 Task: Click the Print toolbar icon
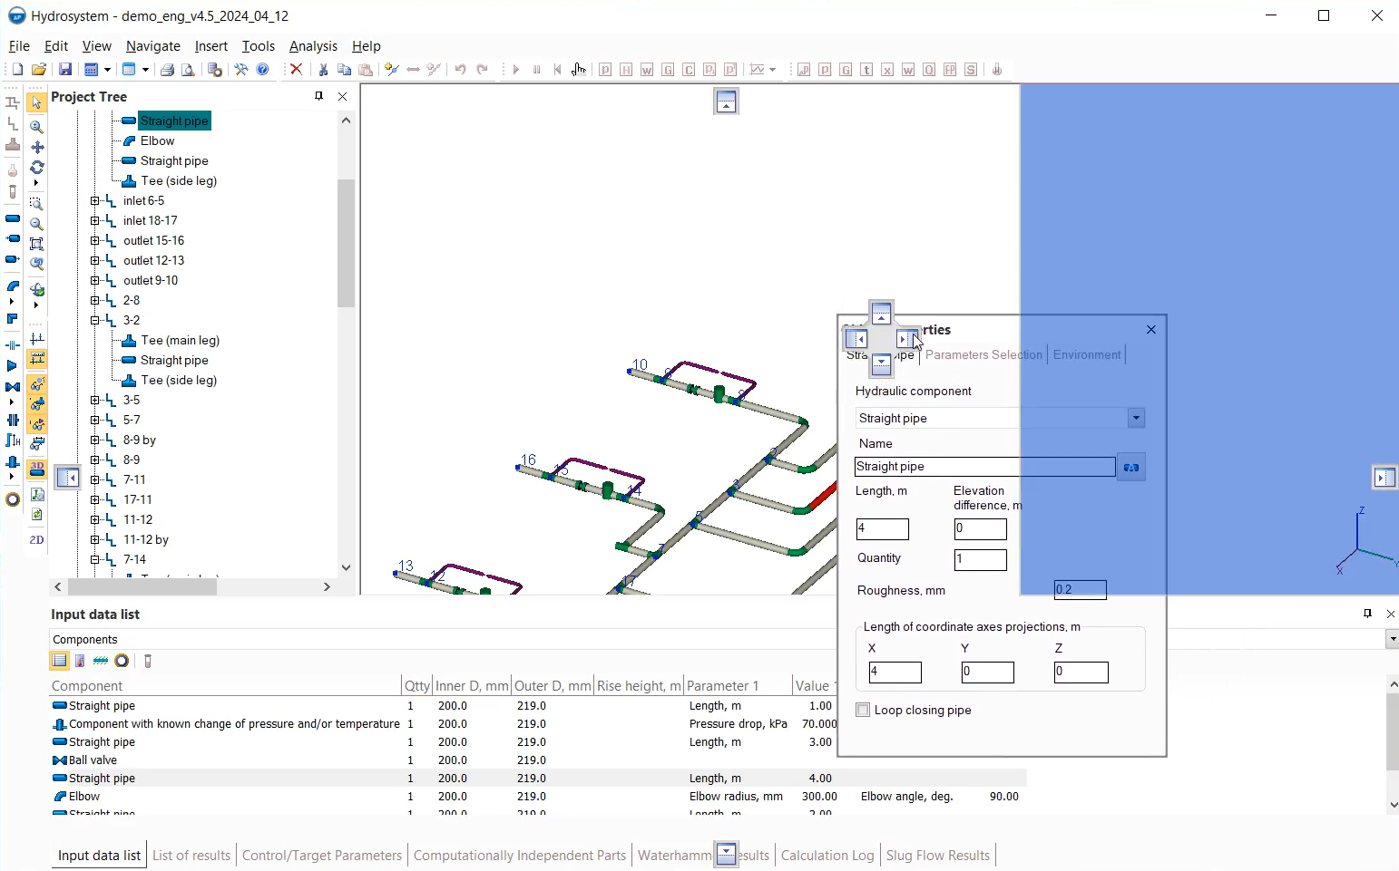(x=167, y=70)
